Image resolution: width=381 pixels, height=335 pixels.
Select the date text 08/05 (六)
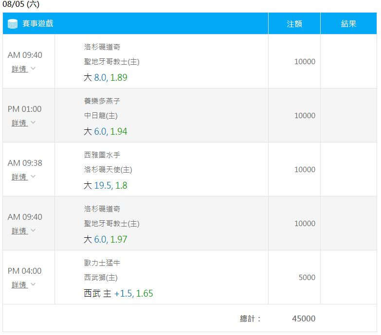pos(21,4)
